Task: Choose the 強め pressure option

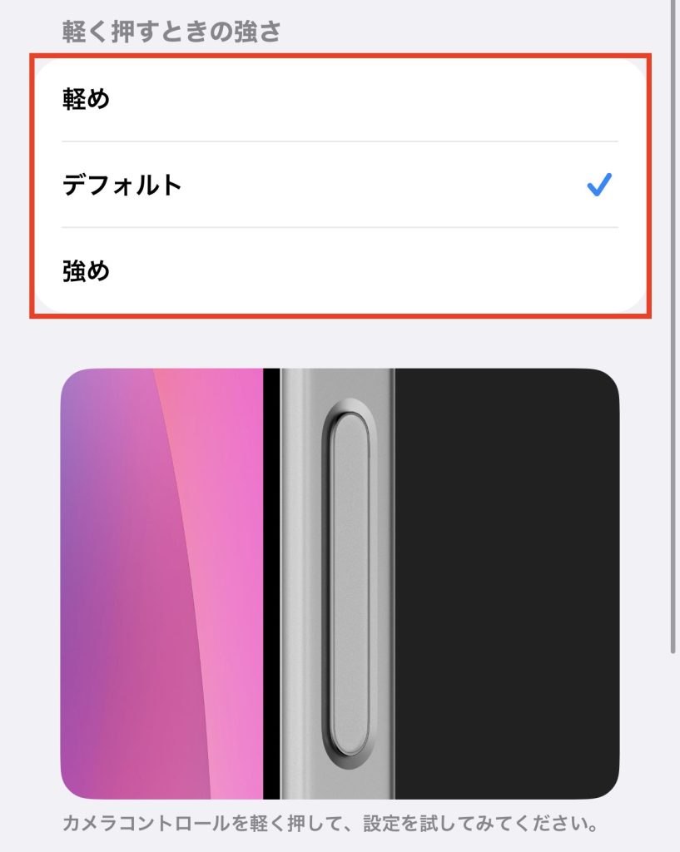Action: [340, 270]
